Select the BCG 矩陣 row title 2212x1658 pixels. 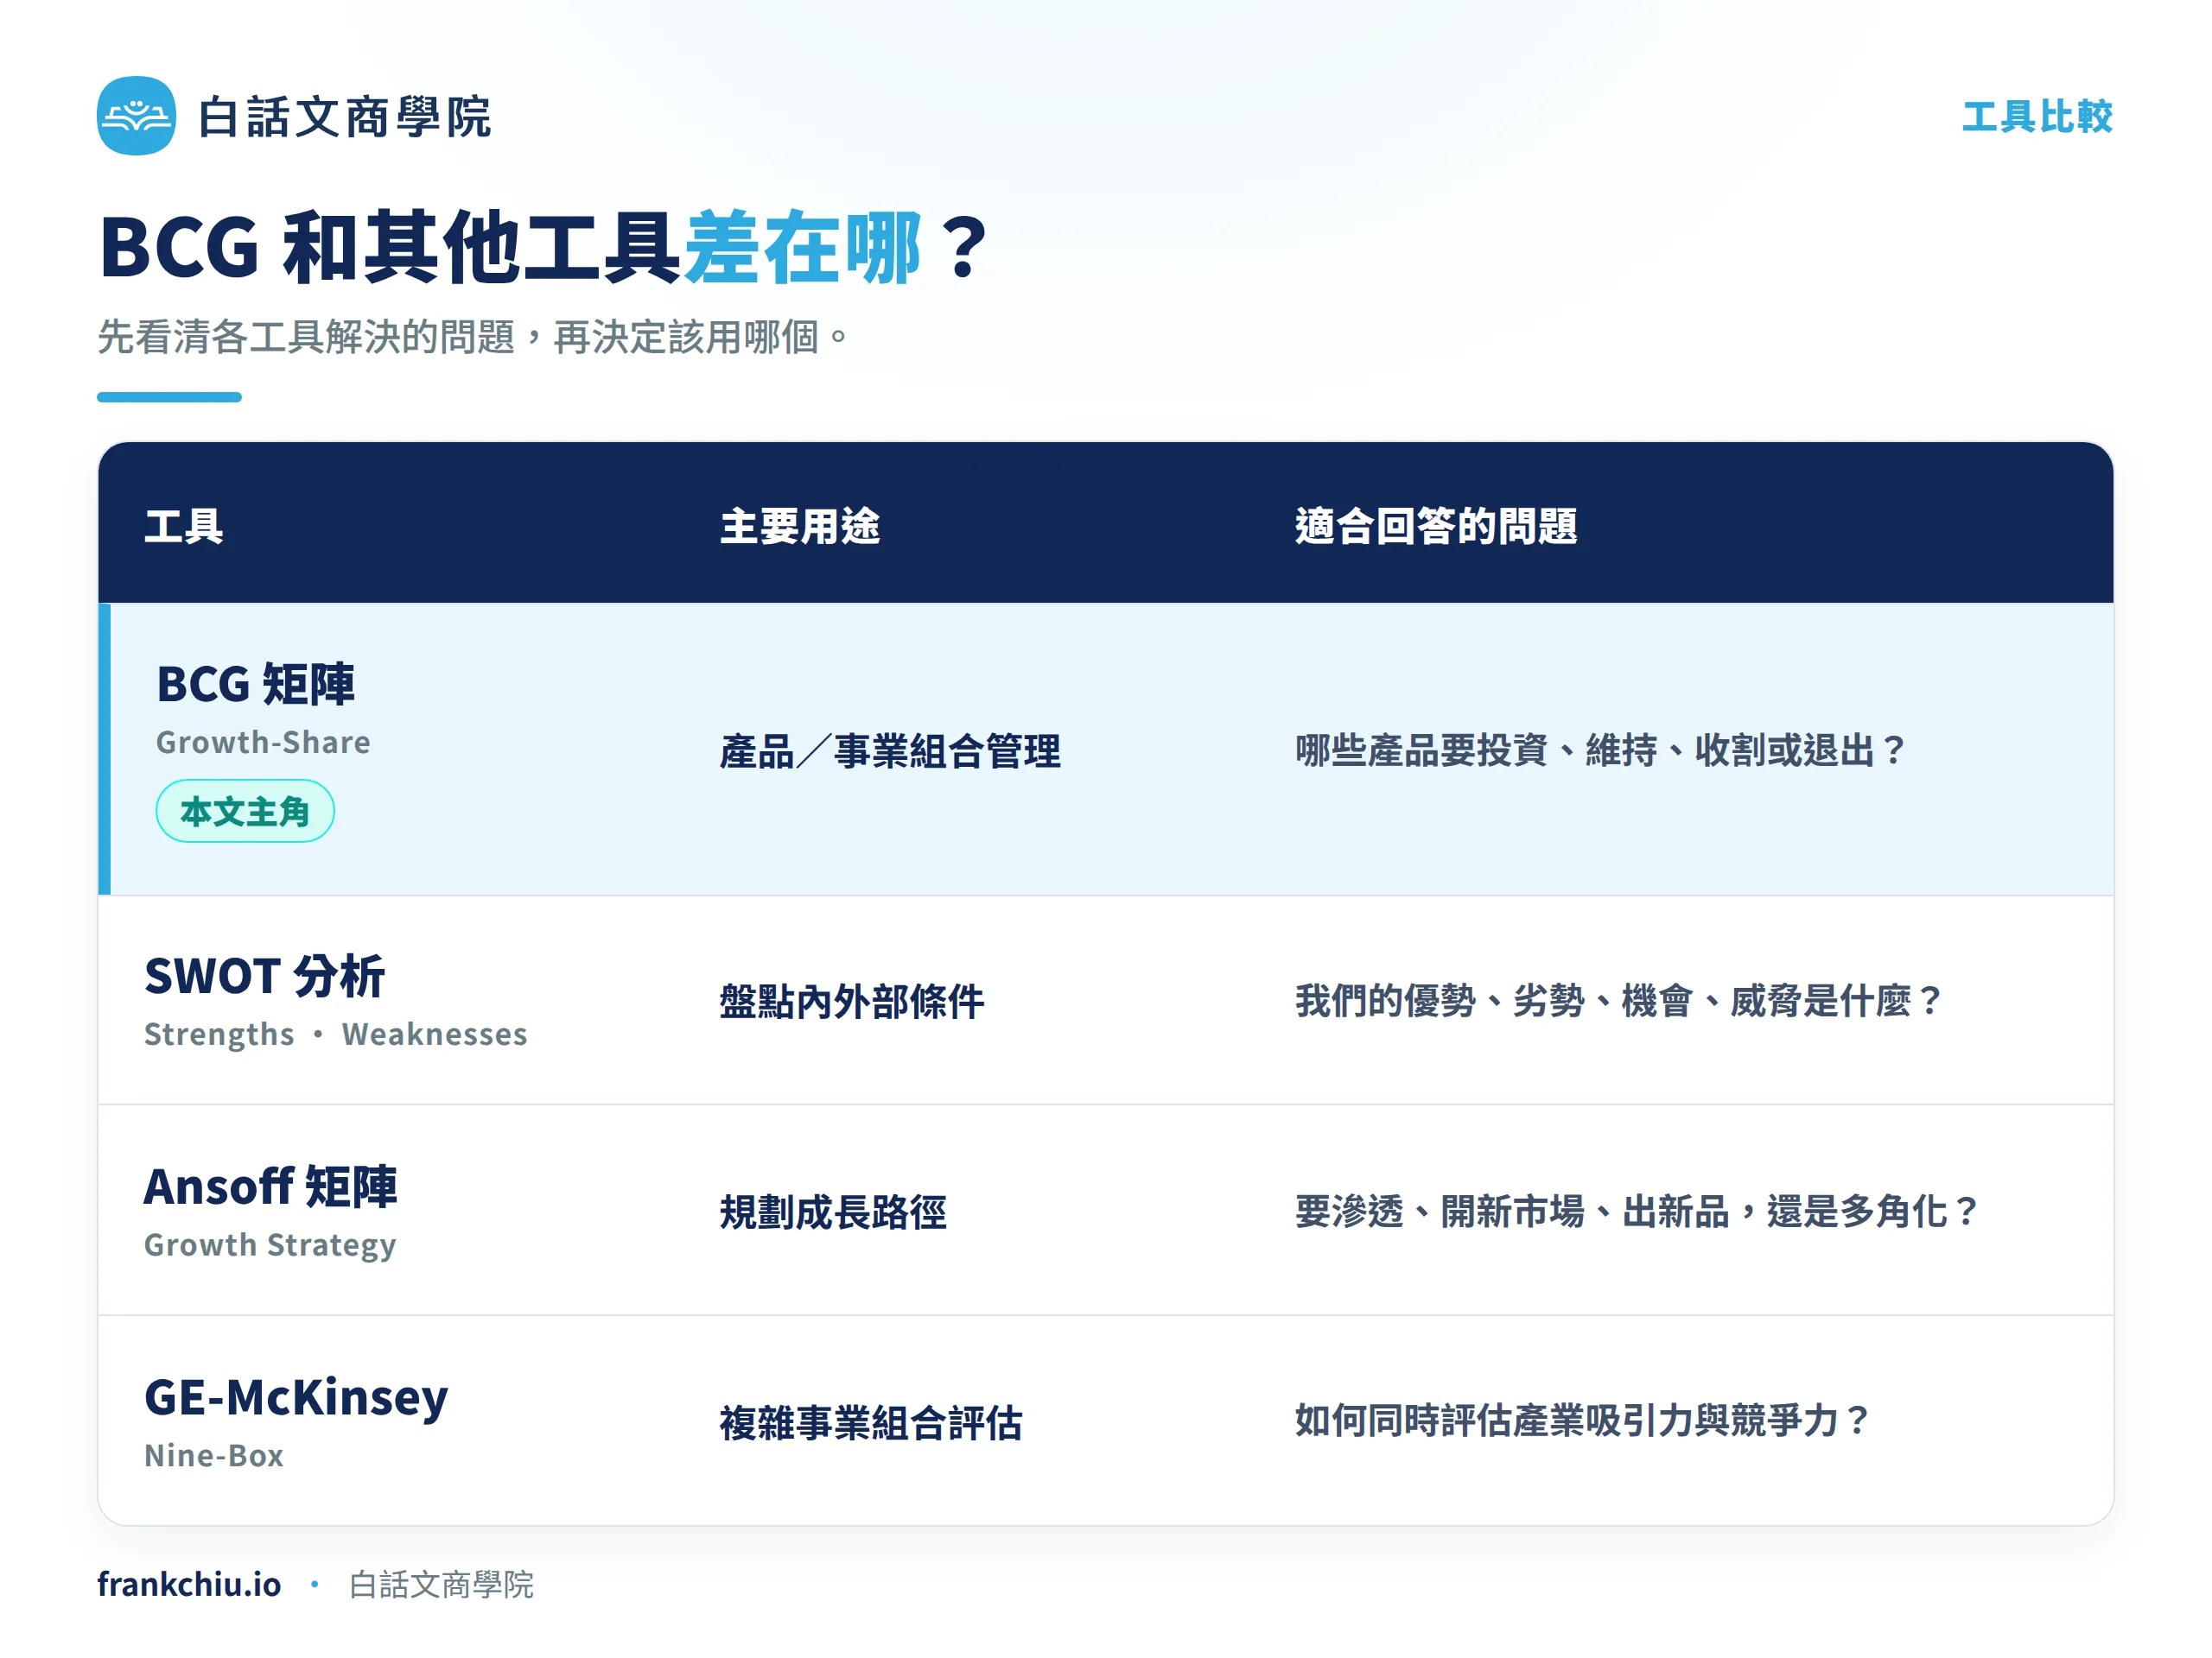pyautogui.click(x=256, y=685)
